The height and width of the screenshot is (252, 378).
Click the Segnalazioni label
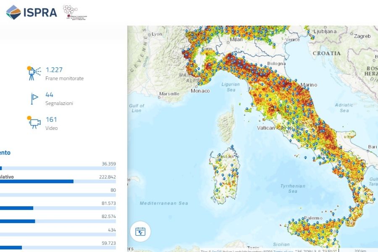coord(59,103)
